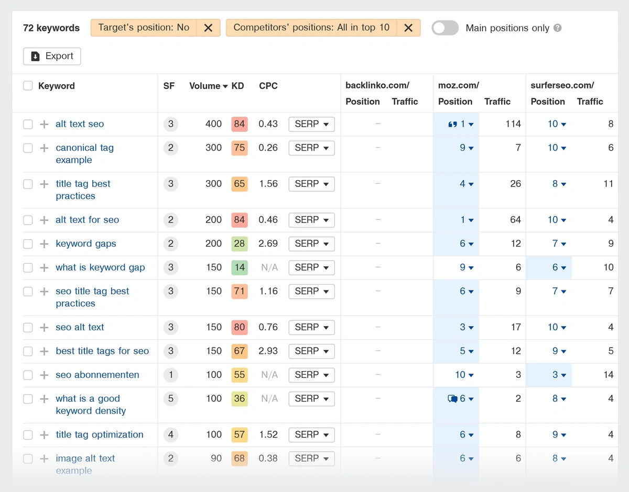Tick checkbox for canonical tag example
This screenshot has height=492, width=629.
tap(28, 148)
